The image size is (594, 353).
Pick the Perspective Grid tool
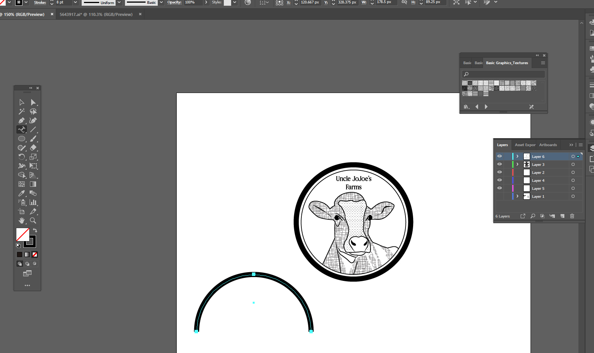point(33,175)
